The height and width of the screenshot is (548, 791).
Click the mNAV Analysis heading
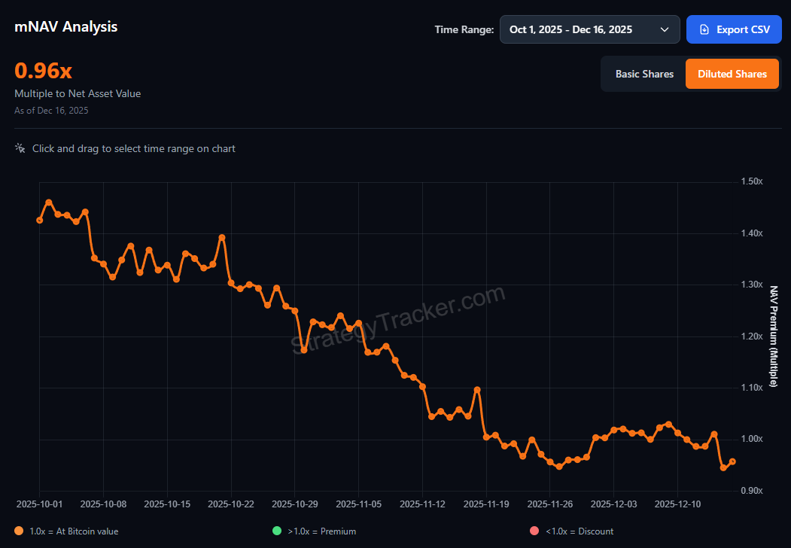point(66,26)
